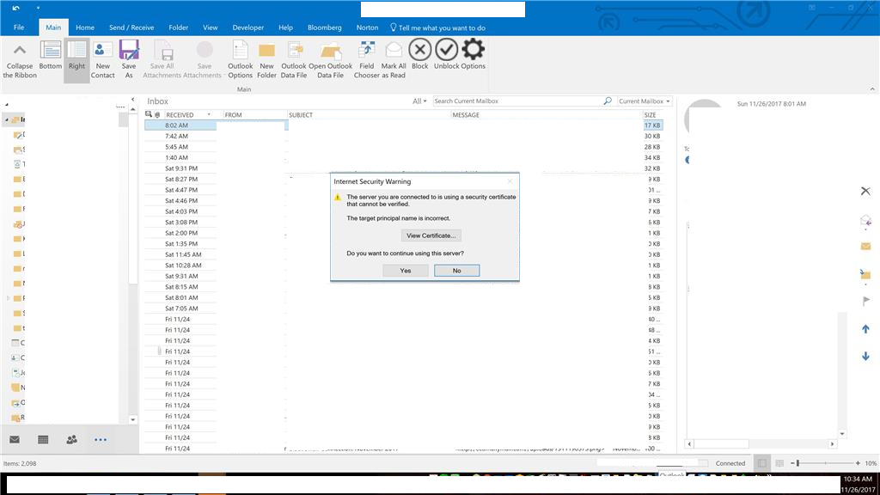Go to previous item up arrow
The height and width of the screenshot is (495, 880).
[865, 329]
